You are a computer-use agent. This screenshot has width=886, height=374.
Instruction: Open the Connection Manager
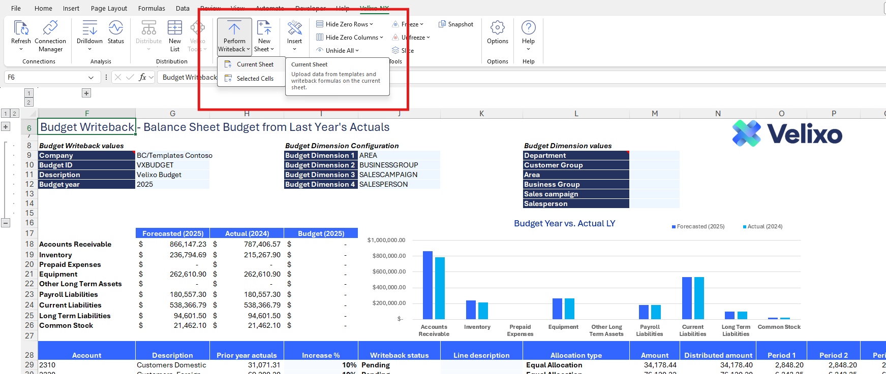click(50, 28)
